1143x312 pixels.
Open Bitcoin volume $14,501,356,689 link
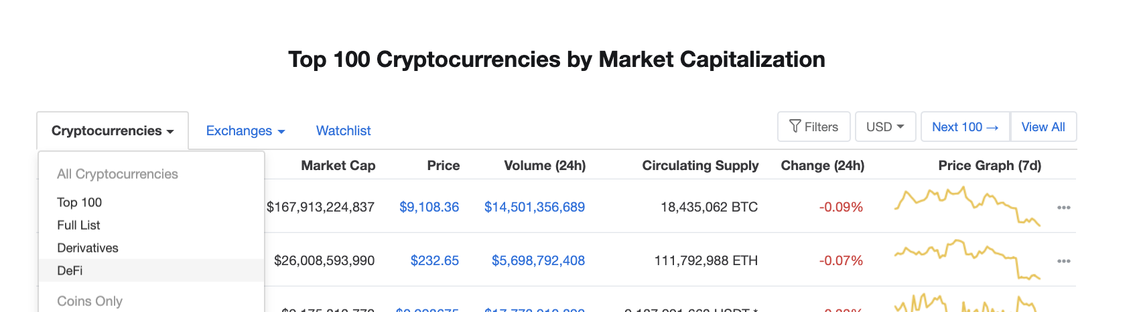[535, 207]
